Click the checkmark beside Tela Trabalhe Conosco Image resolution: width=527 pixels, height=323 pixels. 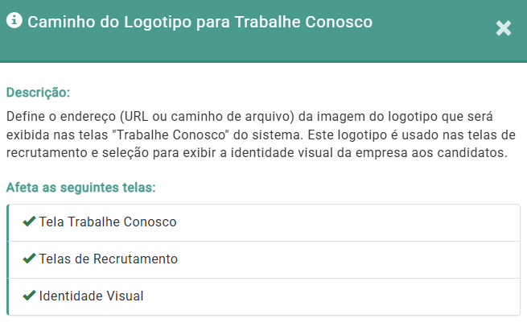click(x=29, y=222)
